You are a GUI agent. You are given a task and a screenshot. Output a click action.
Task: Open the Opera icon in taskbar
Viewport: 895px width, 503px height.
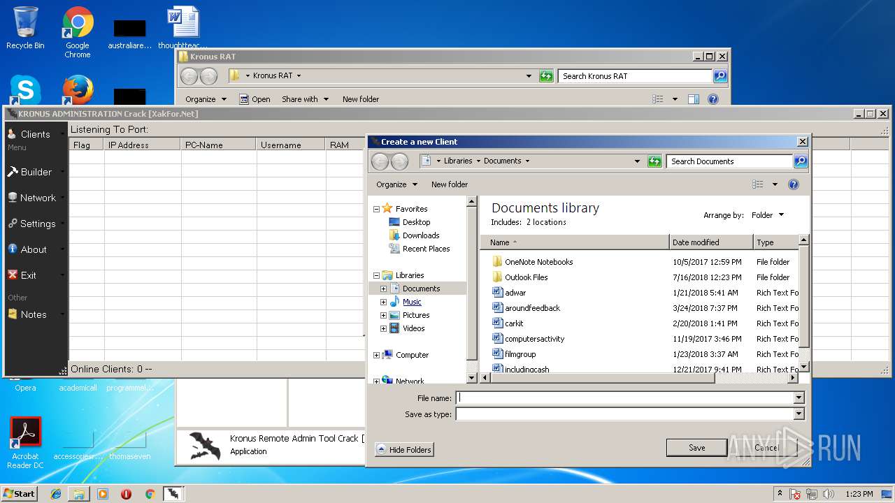pyautogui.click(x=126, y=494)
